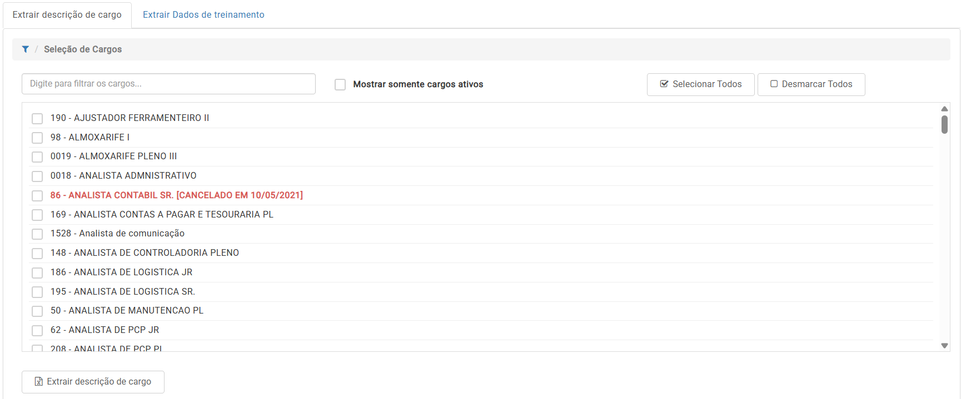Check 190 - AJUSTADOR FERRAMENTEIRO II
The height and width of the screenshot is (399, 961).
tap(37, 118)
